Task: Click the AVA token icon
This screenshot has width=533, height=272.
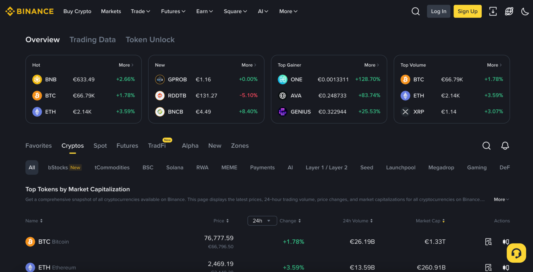Action: pos(283,96)
